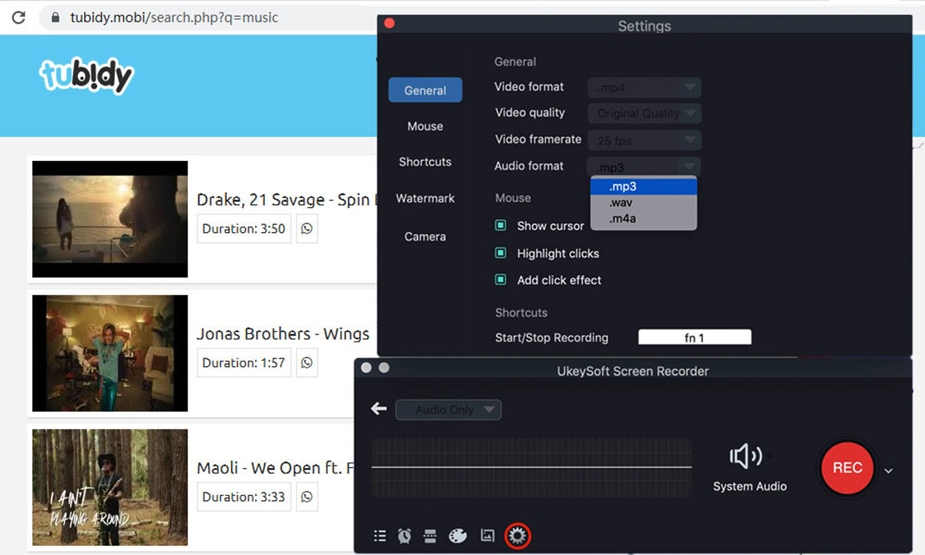This screenshot has width=925, height=555.
Task: Open the Video format dropdown
Action: (x=644, y=87)
